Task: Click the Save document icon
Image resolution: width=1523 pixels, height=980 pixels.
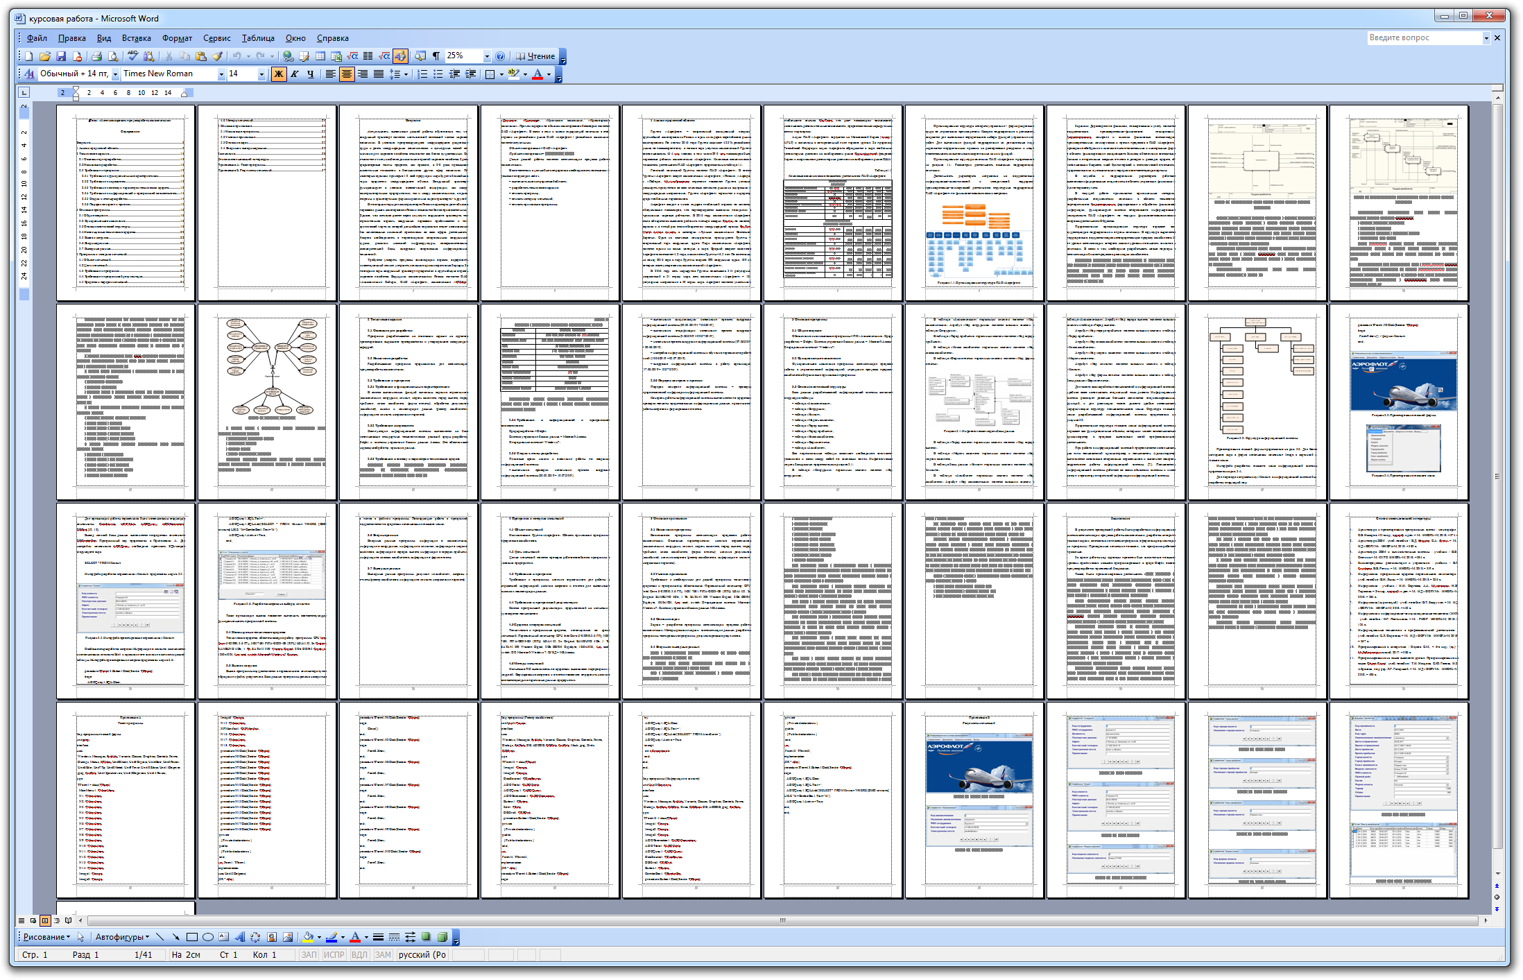Action: click(x=61, y=56)
